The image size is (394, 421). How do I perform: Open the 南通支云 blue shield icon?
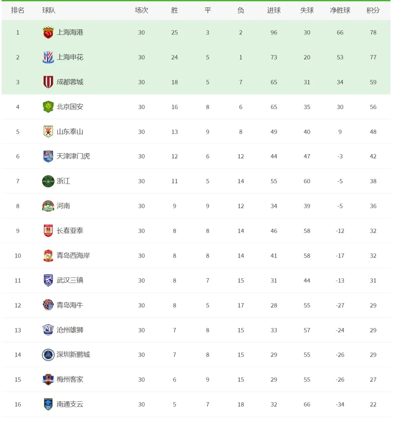tap(48, 404)
